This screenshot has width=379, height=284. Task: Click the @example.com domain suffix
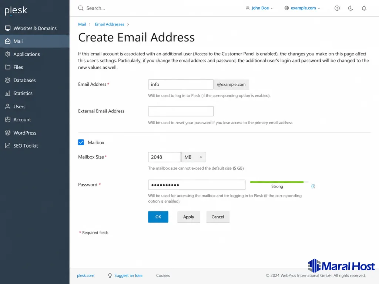click(x=231, y=84)
